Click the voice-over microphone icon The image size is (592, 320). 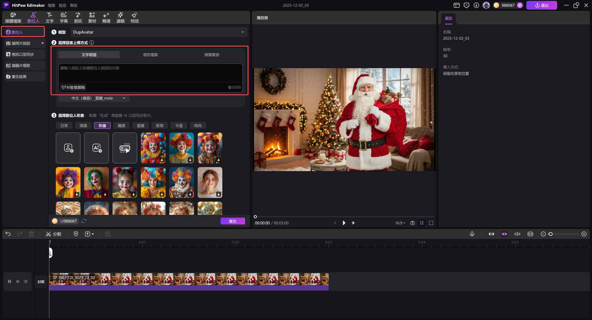tap(472, 234)
